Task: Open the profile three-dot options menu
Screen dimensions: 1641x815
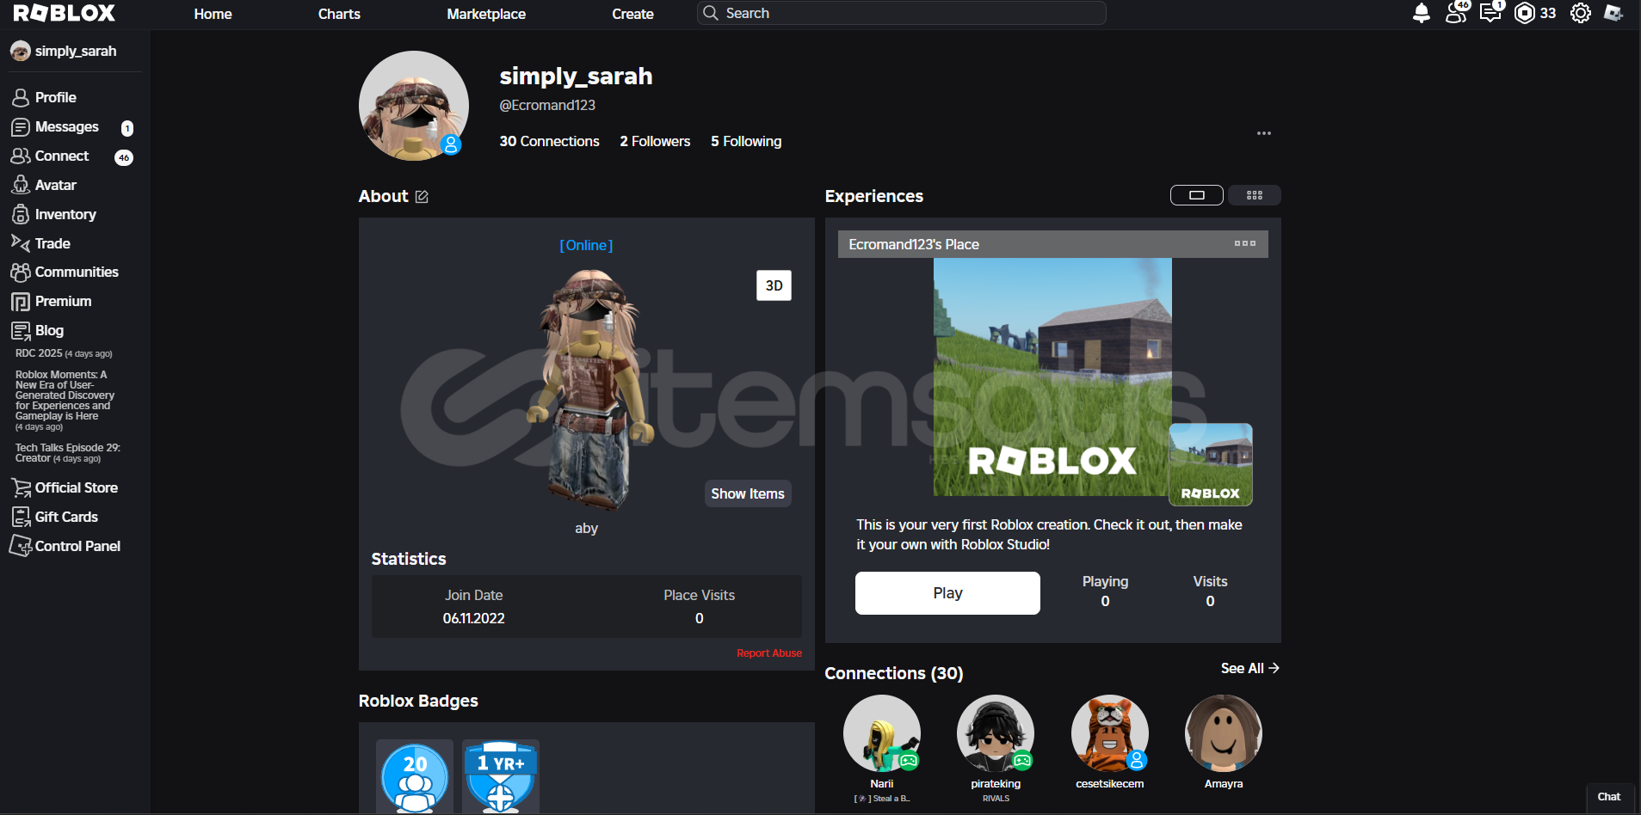Action: 1264,133
